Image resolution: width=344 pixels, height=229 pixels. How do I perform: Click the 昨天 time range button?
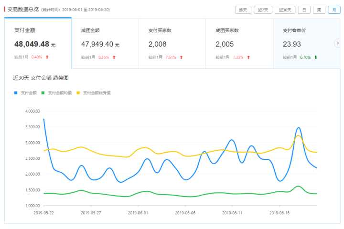click(243, 10)
